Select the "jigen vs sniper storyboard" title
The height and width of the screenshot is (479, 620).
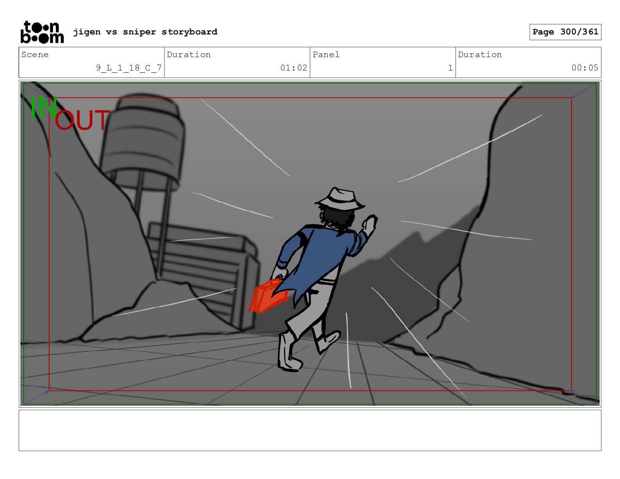[x=145, y=32]
